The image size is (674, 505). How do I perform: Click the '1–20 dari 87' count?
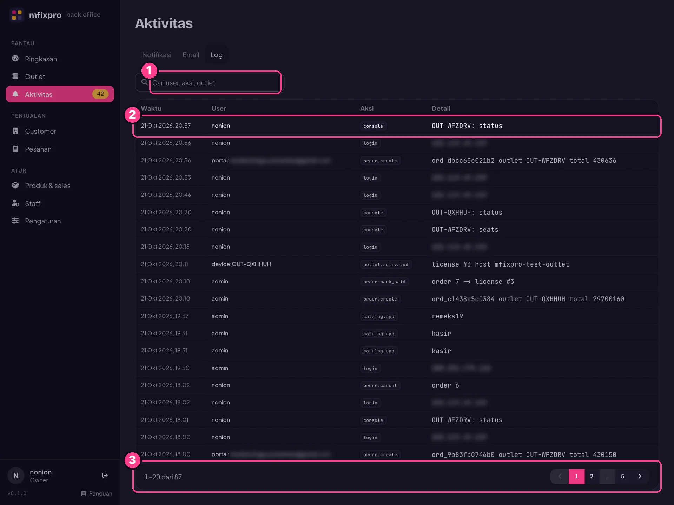point(163,477)
